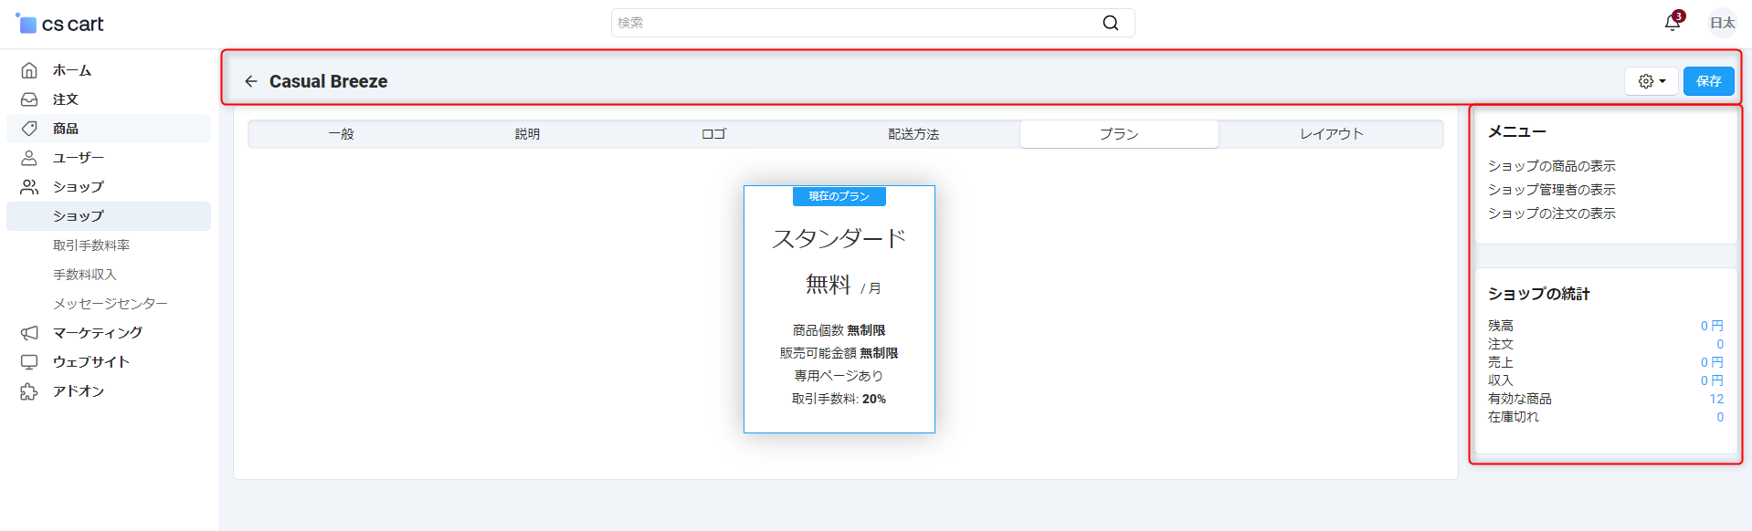Switch to the レイアウト tab
This screenshot has height=531, width=1752.
pos(1331,134)
